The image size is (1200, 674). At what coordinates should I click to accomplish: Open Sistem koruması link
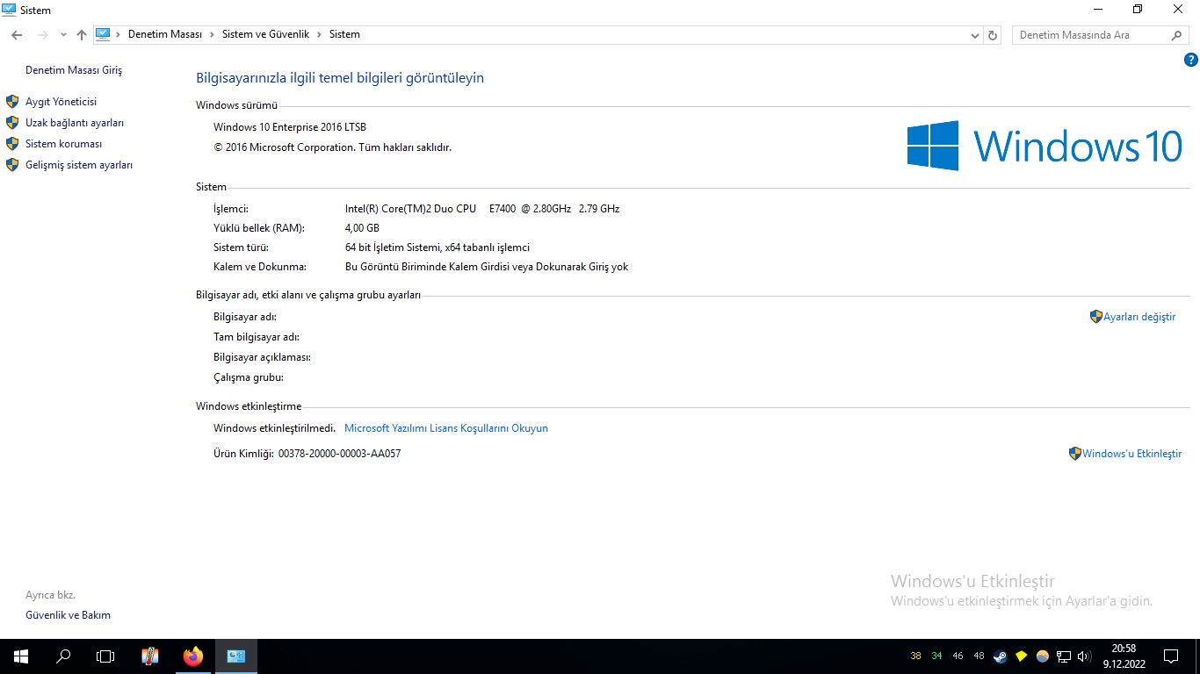point(64,144)
